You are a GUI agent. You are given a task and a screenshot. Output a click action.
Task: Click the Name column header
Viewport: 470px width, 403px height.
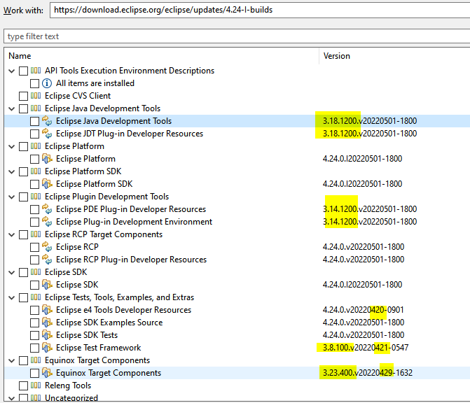click(x=161, y=56)
